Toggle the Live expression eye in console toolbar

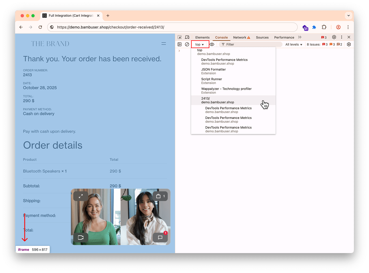(x=212, y=44)
